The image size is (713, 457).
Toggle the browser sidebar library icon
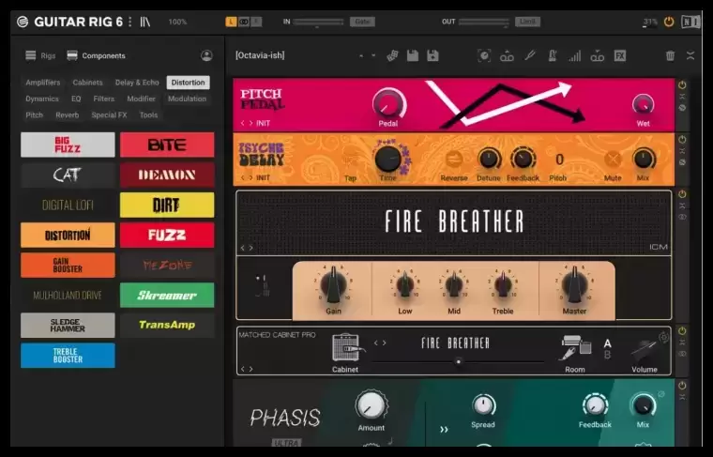click(145, 22)
